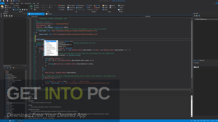Click the blue Tracepoints icon
Image resolution: width=218 pixels, height=122 pixels.
coord(59,7)
